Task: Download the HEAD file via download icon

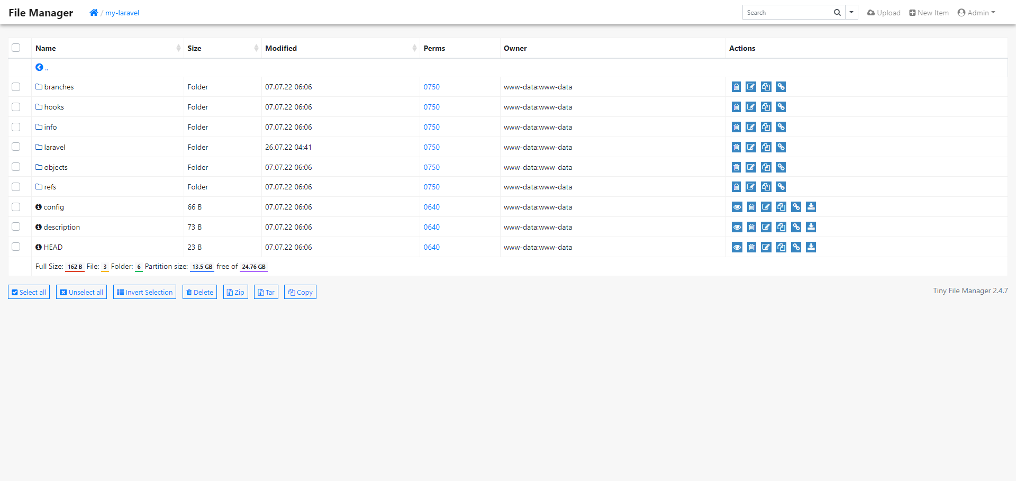Action: coord(811,247)
